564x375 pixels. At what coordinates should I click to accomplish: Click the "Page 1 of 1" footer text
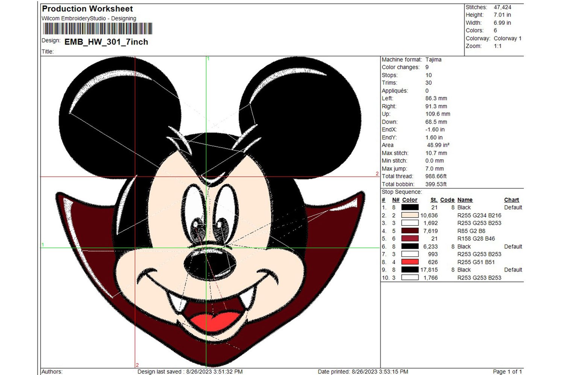tap(507, 372)
